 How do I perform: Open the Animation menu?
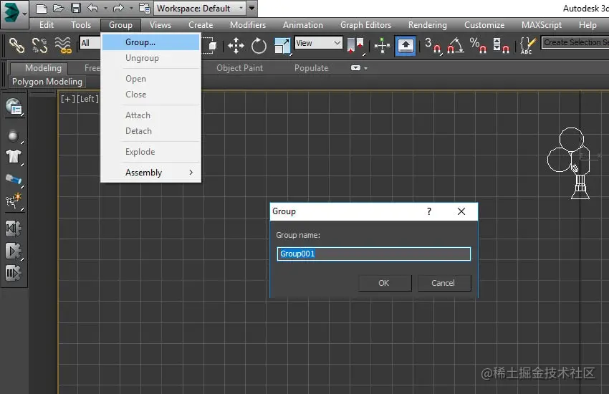(303, 25)
